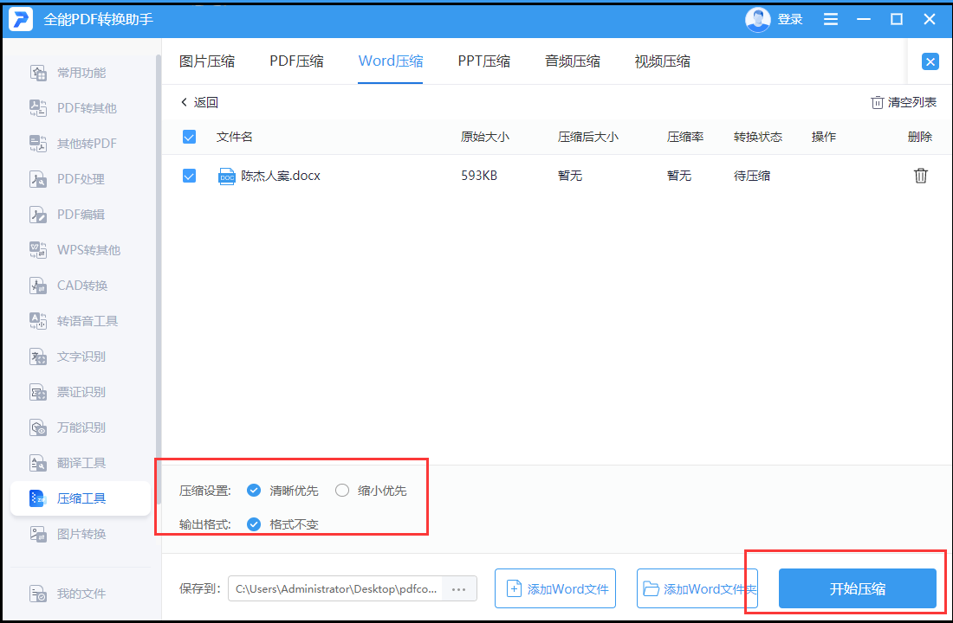Click the sidebar vertical scrollbar

tap(159, 279)
